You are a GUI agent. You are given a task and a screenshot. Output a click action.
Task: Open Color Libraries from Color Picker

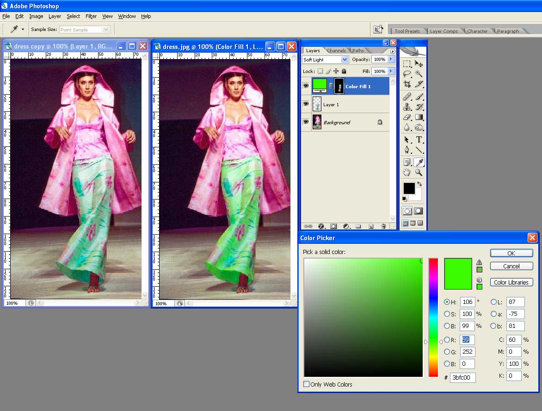(511, 282)
